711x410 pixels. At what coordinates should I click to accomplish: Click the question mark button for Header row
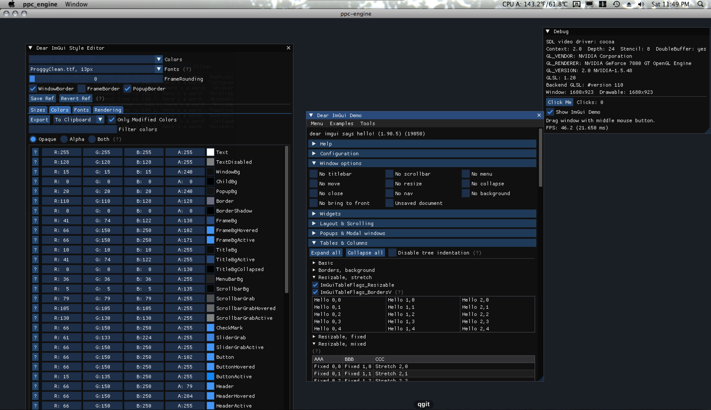pos(35,386)
